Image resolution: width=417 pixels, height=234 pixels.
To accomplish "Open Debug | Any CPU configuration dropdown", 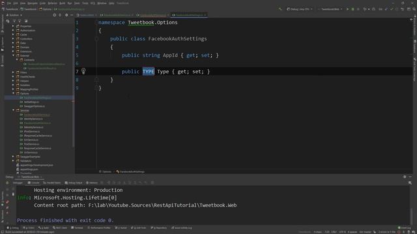I will point(299,9).
